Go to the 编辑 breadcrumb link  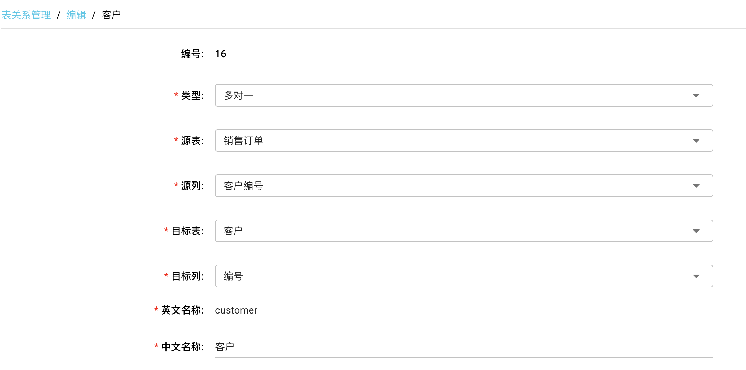(76, 15)
